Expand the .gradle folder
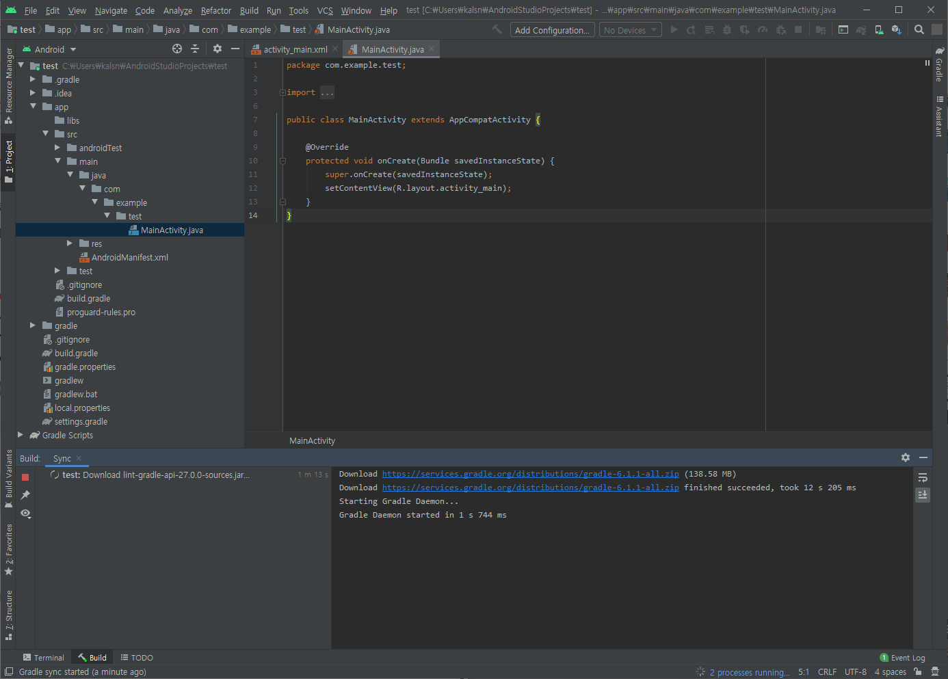The width and height of the screenshot is (948, 679). [x=32, y=79]
